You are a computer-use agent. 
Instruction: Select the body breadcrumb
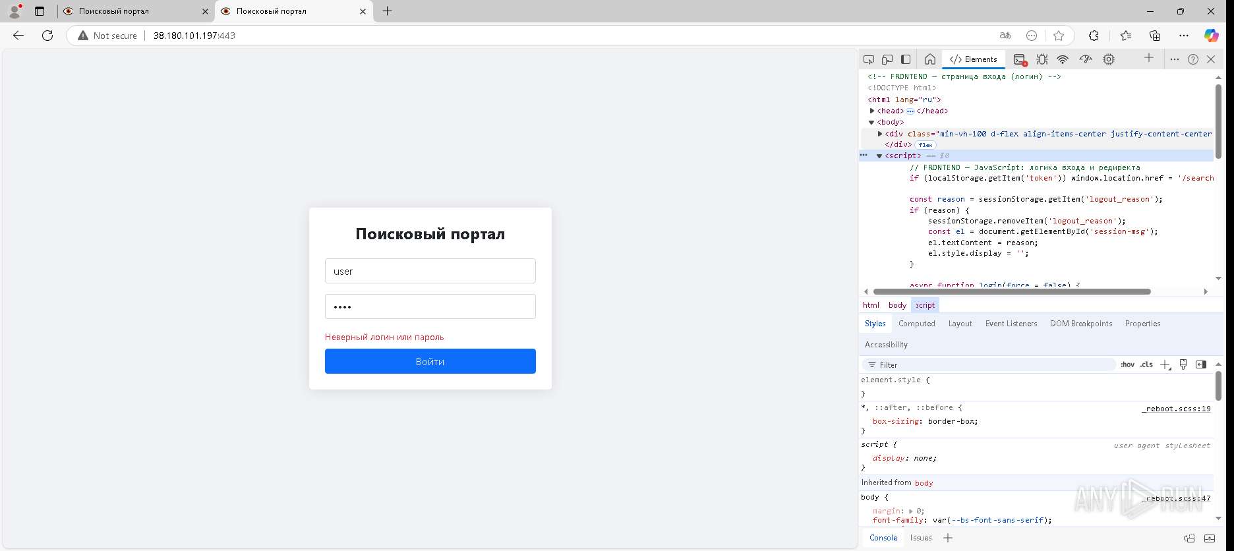[897, 305]
